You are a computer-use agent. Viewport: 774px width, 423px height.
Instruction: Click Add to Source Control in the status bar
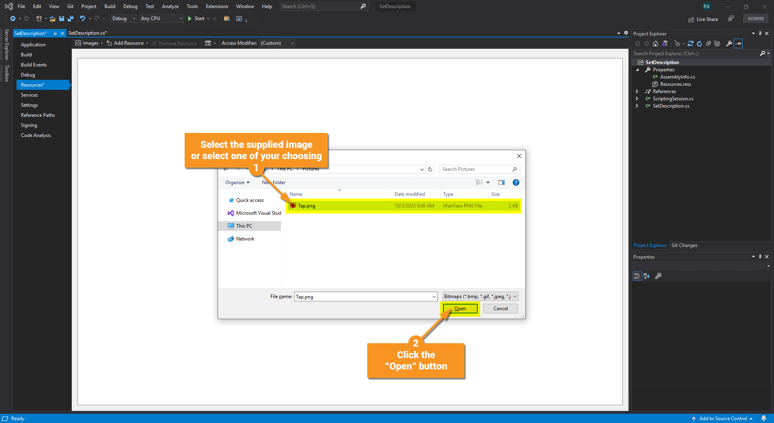pos(722,418)
